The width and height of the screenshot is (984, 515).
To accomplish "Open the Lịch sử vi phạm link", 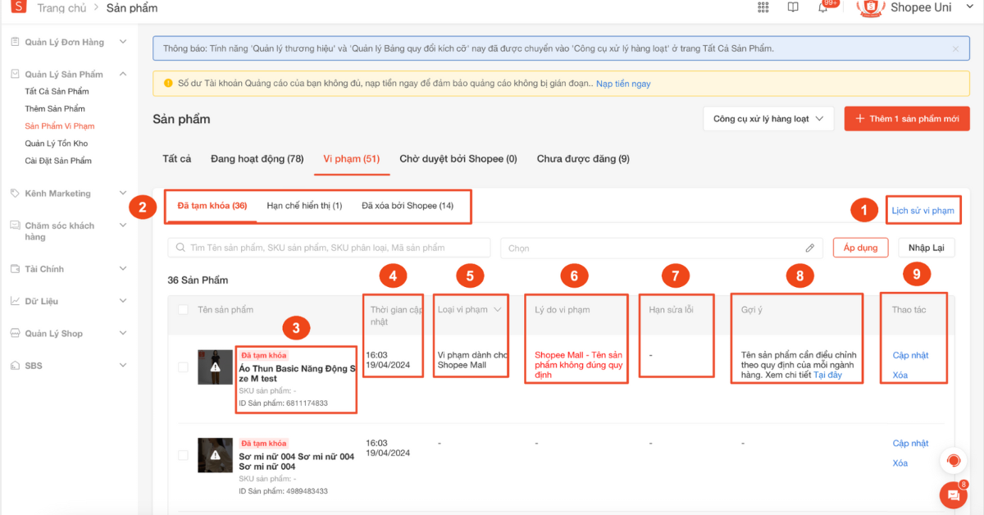I will pyautogui.click(x=922, y=211).
